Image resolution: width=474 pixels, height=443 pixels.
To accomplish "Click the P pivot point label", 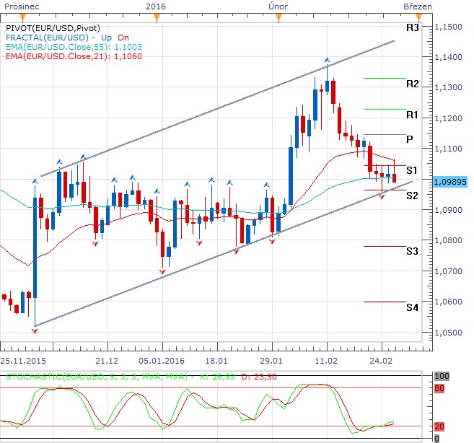I will click(410, 139).
